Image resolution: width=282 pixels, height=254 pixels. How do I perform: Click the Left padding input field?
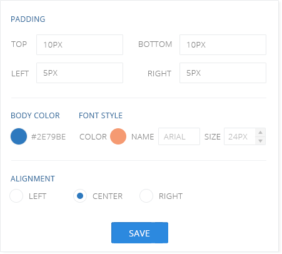[79, 73]
